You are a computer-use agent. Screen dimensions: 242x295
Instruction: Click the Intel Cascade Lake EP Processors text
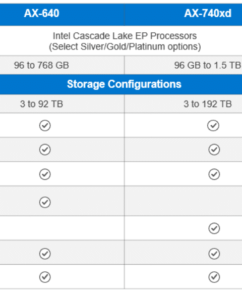[125, 36]
